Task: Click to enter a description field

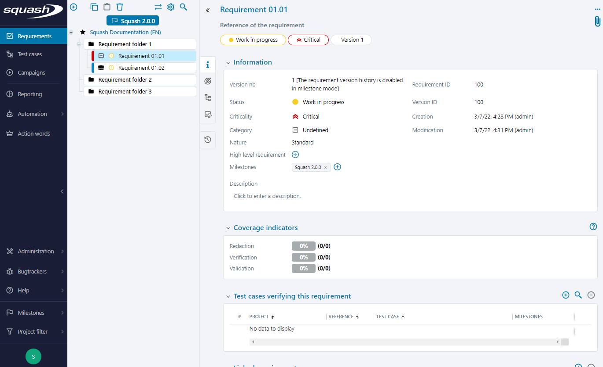Action: 267,196
